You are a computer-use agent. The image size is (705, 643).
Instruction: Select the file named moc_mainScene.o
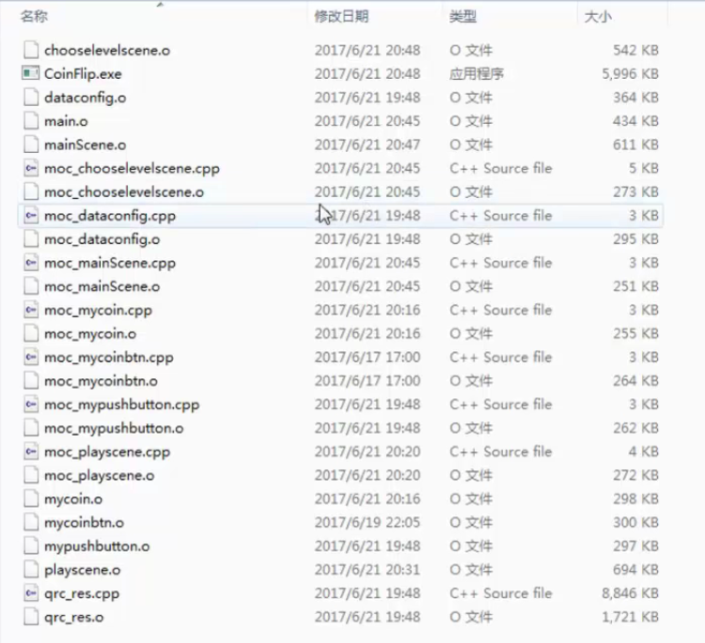point(102,286)
